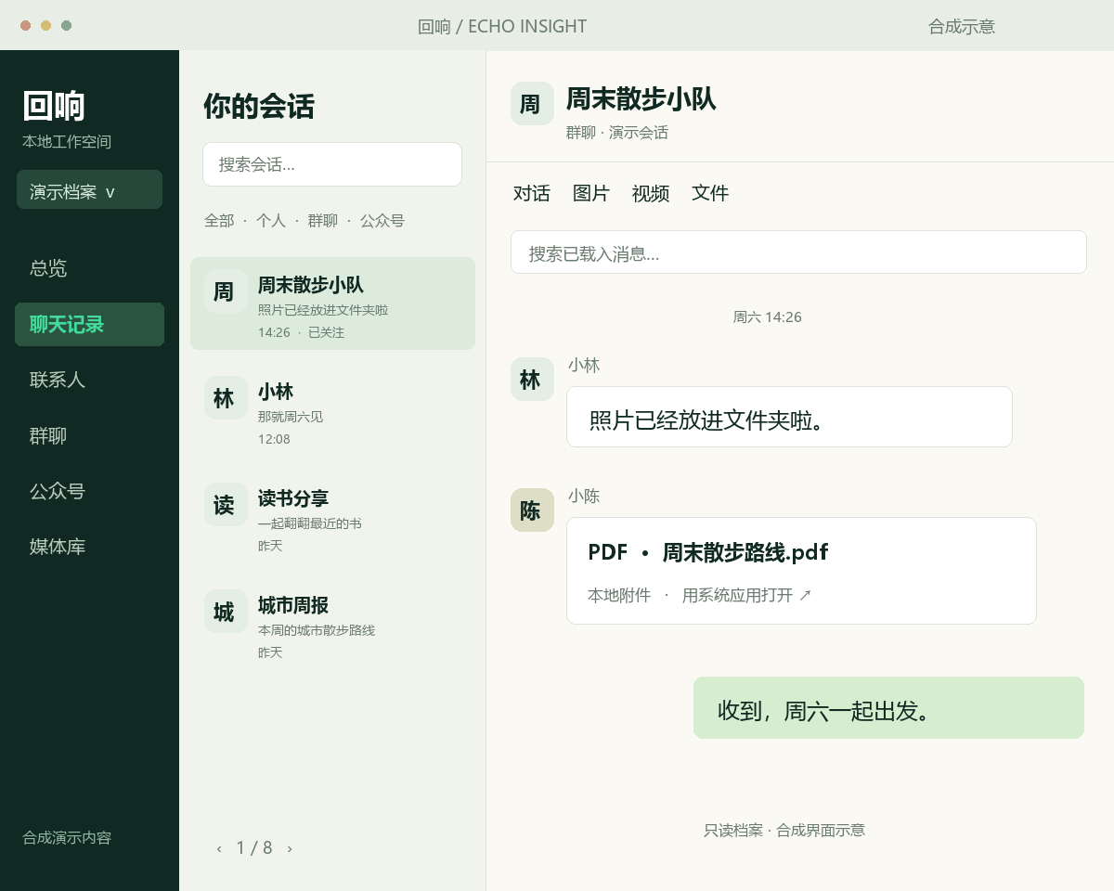Screen dimensions: 1114x891
Task: Select 聊天记录 in the sidebar
Action: click(89, 324)
